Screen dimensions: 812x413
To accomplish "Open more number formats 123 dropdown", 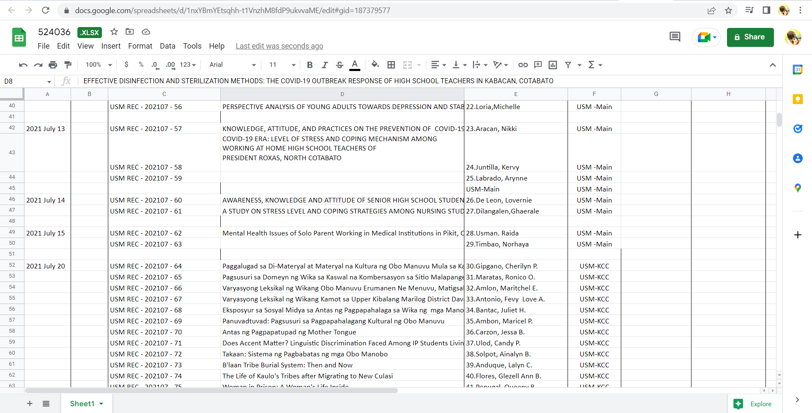I will (188, 65).
